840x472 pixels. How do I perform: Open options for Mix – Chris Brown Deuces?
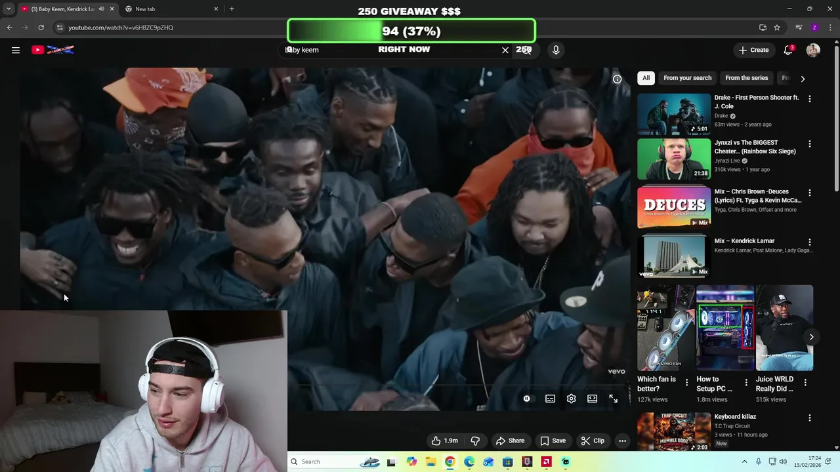tap(809, 193)
